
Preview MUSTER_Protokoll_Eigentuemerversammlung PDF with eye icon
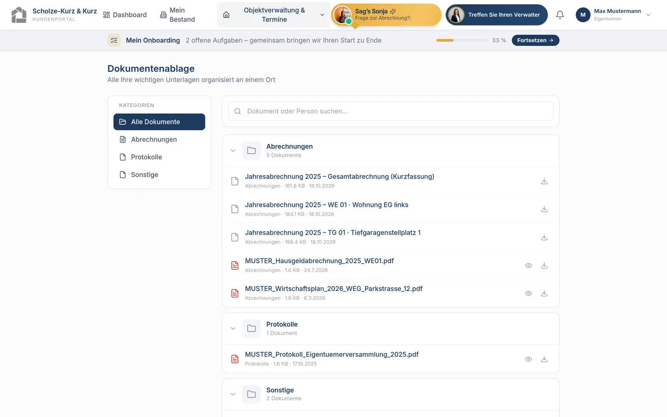(528, 359)
